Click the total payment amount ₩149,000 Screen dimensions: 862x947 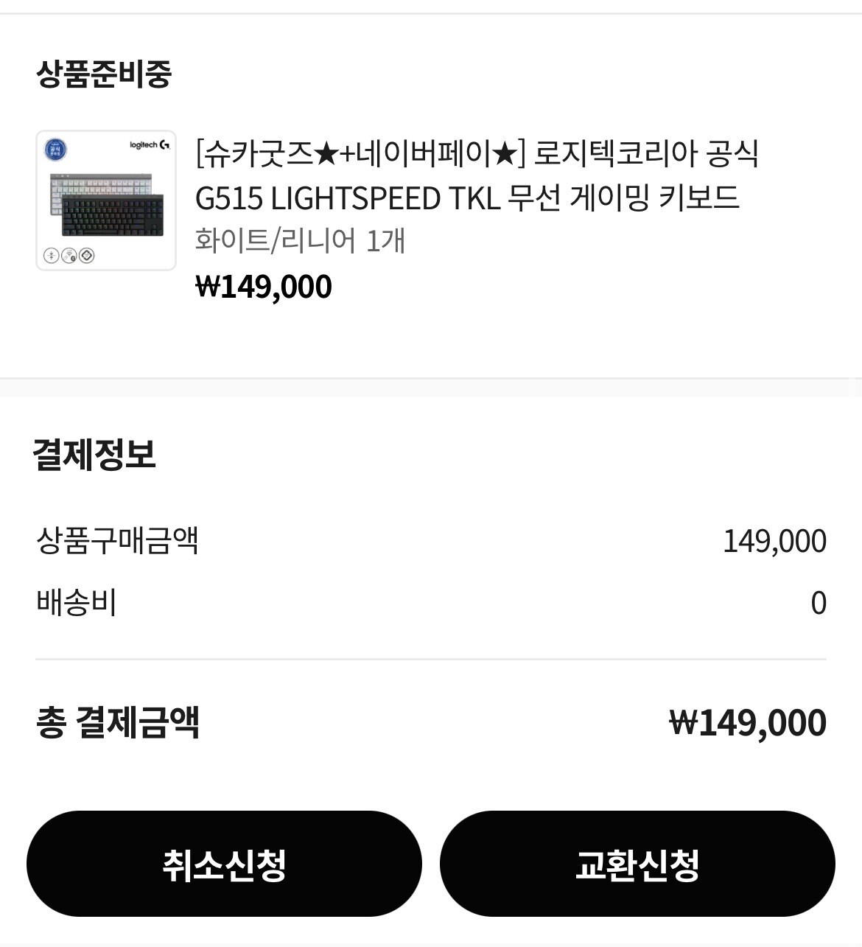point(748,723)
